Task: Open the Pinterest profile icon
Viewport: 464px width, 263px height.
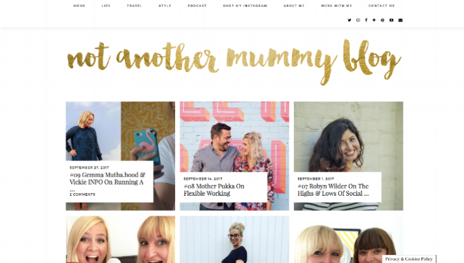Action: [x=382, y=20]
